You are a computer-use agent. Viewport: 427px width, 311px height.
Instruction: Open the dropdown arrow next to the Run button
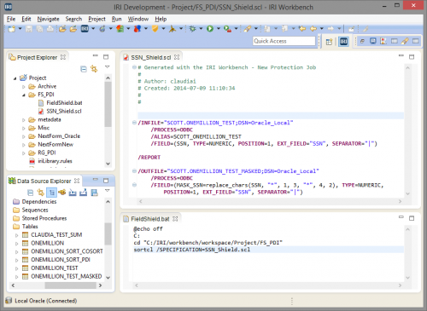219,29
